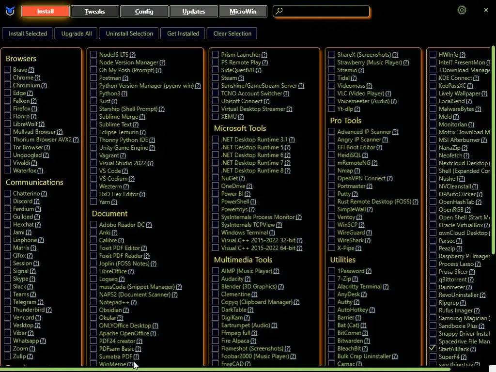Uncheck the StartAllBack checkbox
Viewport: 496px width, 372px height.
433,349
